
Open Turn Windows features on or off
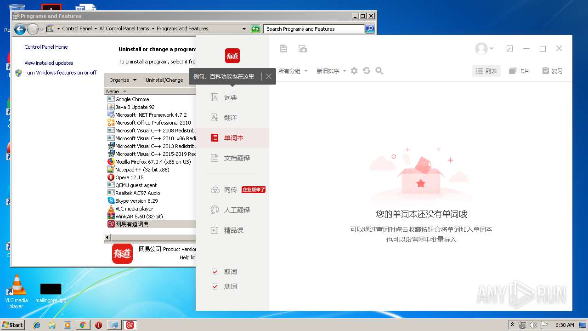[x=60, y=73]
